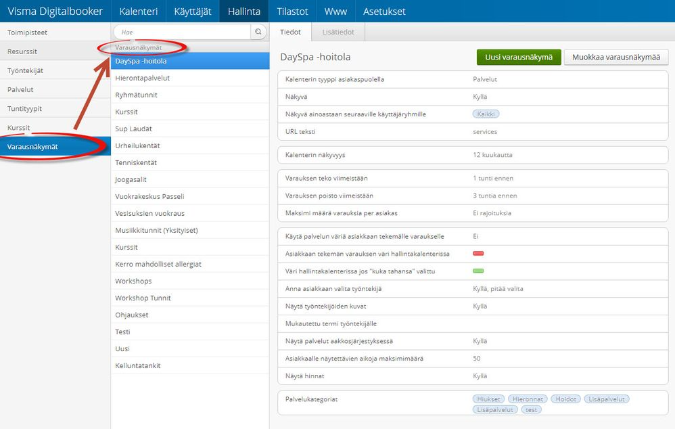
Task: Select Joogasalit in the list
Action: (x=190, y=179)
